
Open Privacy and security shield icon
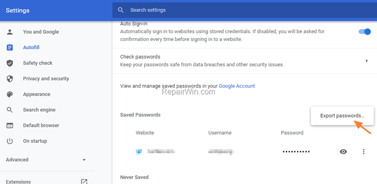pyautogui.click(x=10, y=79)
